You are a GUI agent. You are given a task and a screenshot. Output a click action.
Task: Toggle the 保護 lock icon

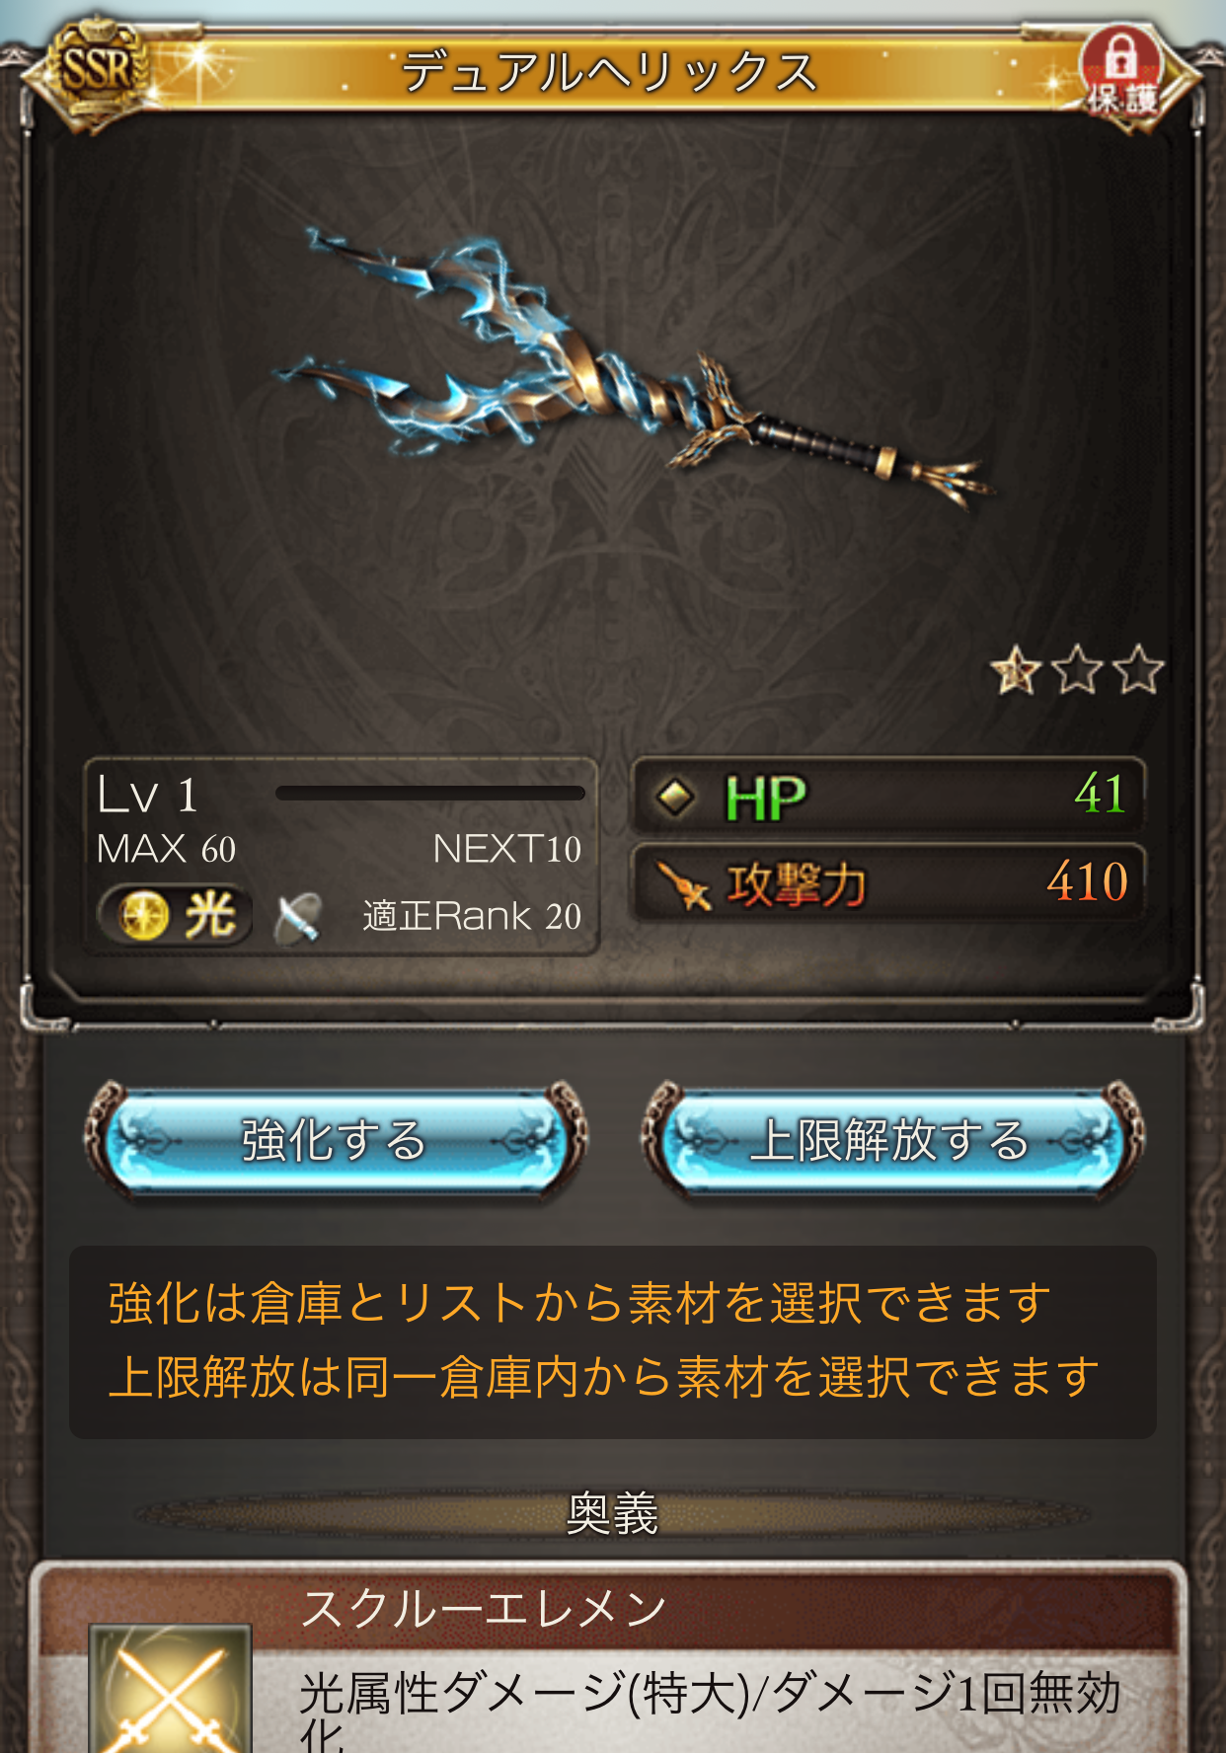[1123, 71]
